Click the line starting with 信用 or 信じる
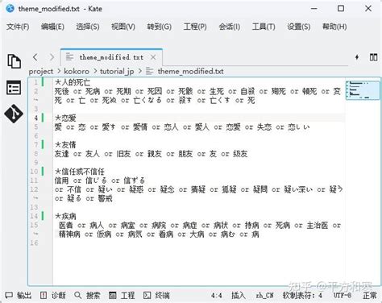This screenshot has height=303, width=382. click(100, 181)
